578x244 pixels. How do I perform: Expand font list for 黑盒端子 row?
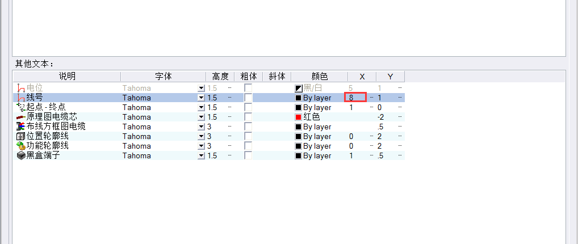[201, 155]
